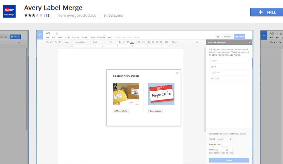The height and width of the screenshot is (164, 283).
Task: Select the Hello name badge thumbnail
Action: 161,94
